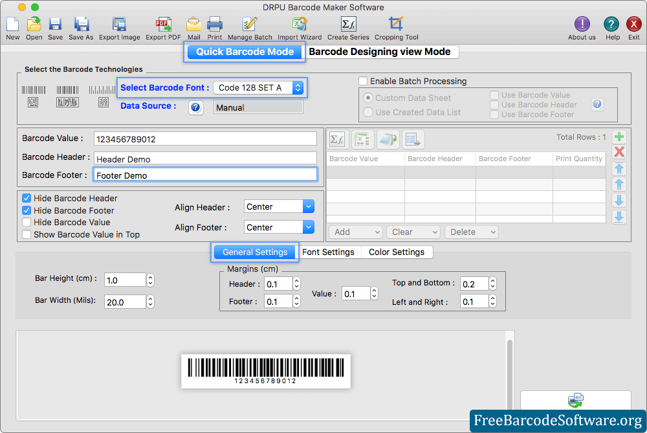This screenshot has width=647, height=433.
Task: Open the About us dialog
Action: click(582, 25)
